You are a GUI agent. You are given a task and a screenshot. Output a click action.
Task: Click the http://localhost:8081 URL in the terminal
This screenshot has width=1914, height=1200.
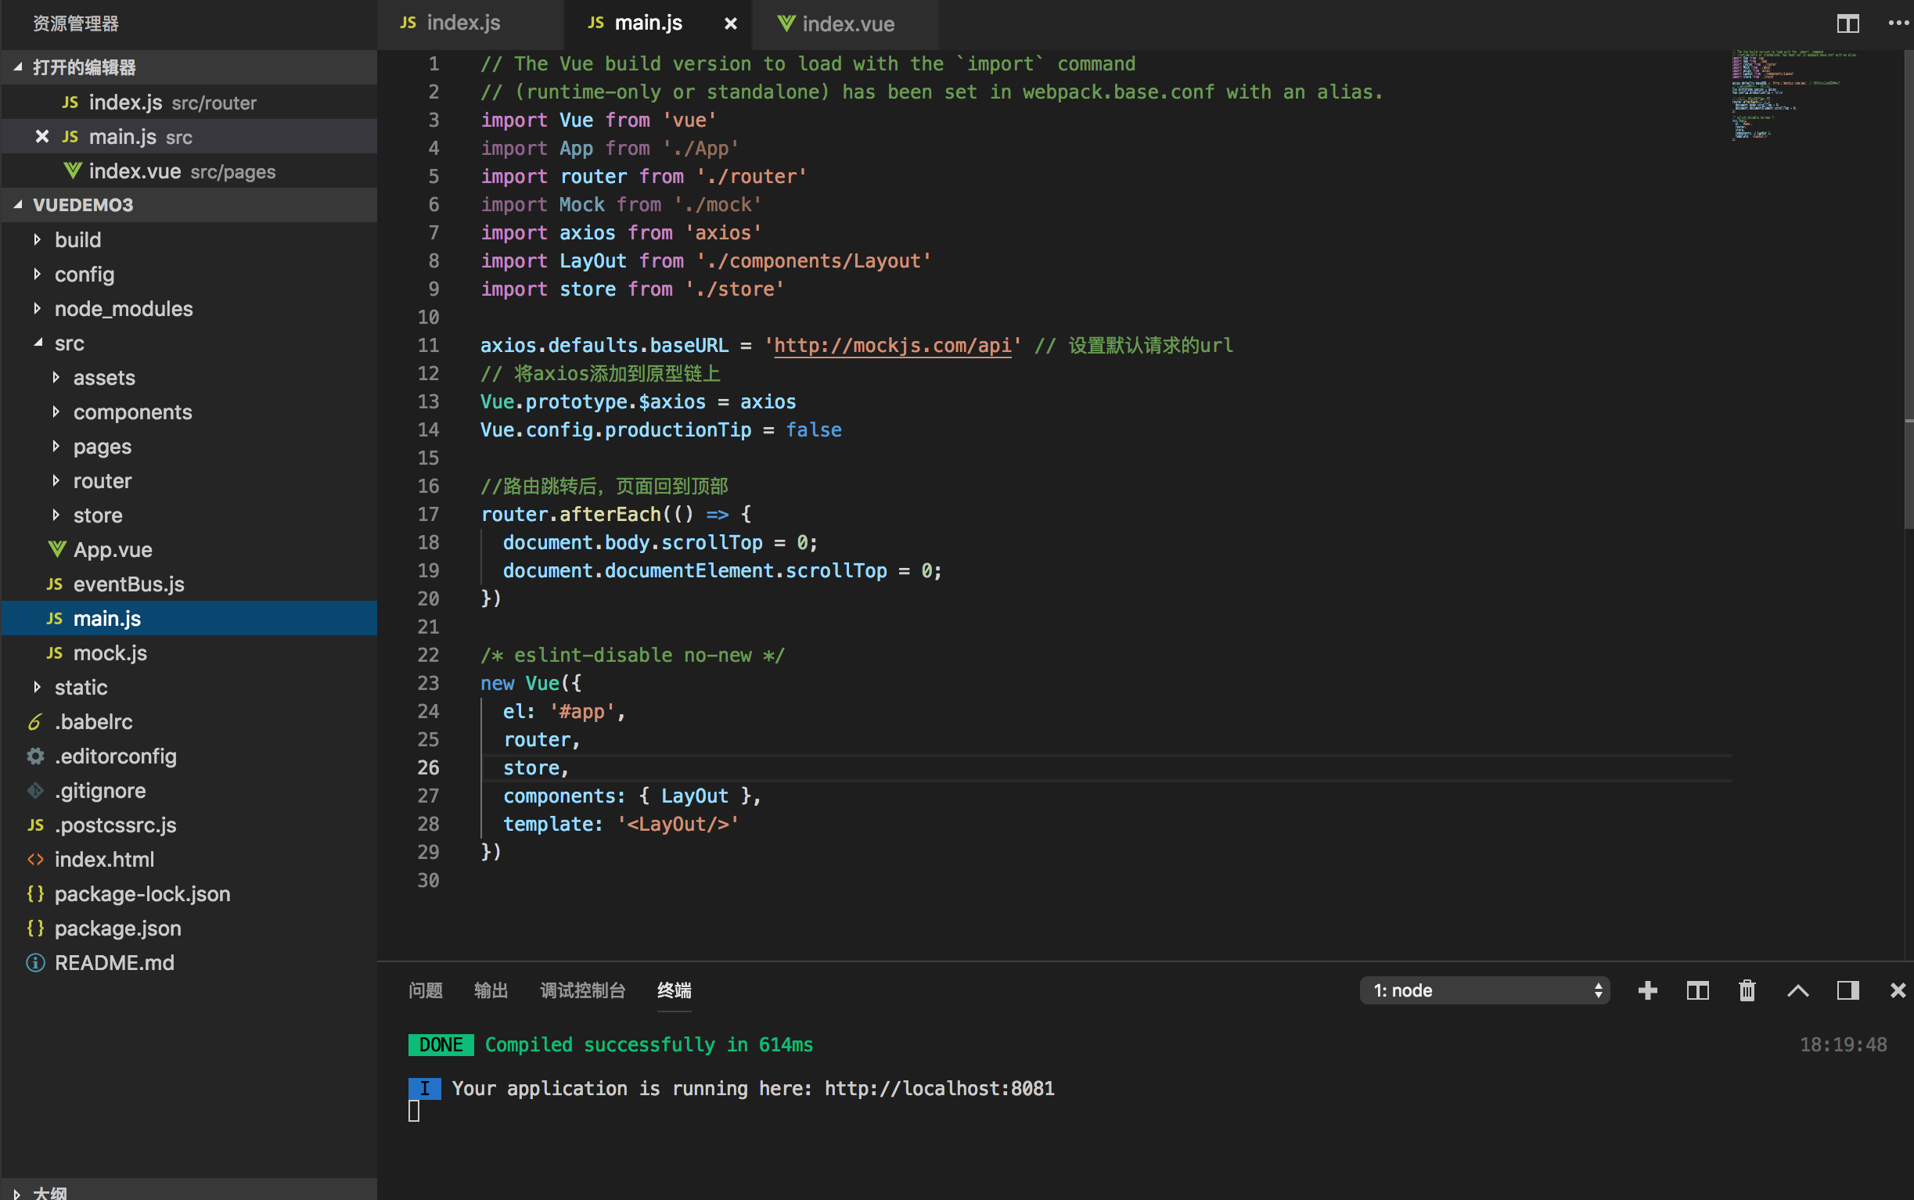click(x=939, y=1088)
